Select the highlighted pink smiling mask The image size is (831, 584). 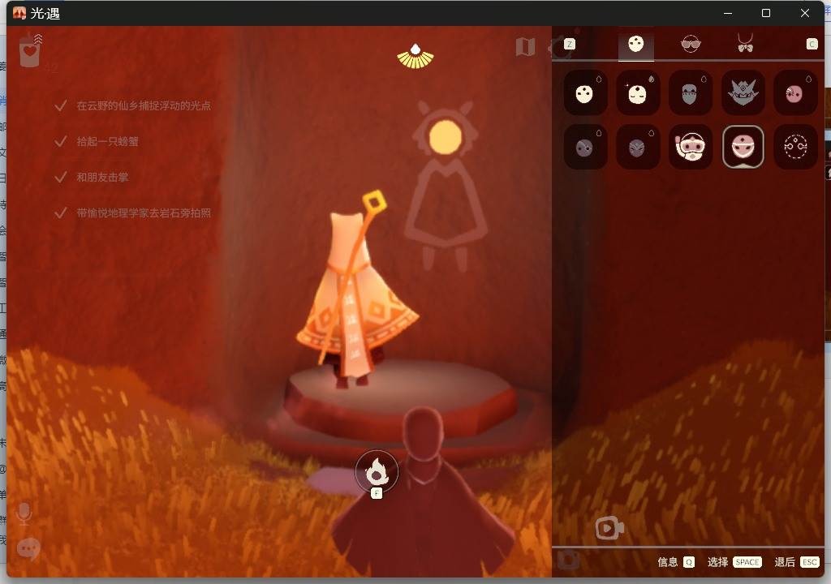pos(743,147)
